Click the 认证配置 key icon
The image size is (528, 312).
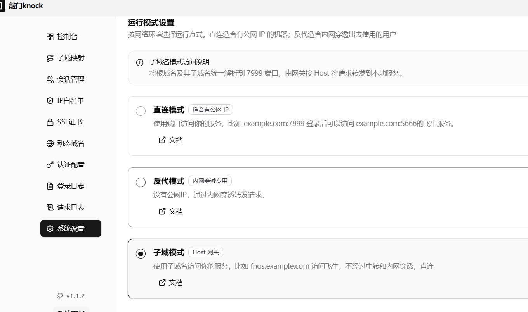tap(50, 165)
